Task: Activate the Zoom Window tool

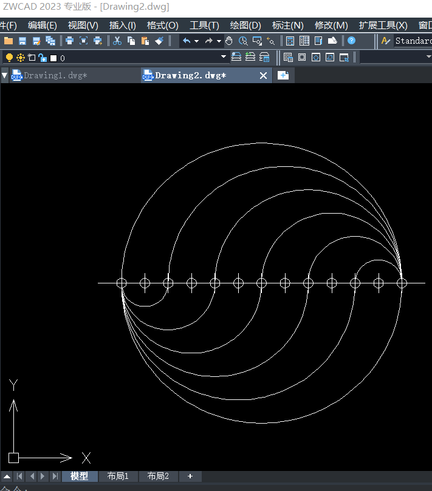Action: click(x=257, y=41)
